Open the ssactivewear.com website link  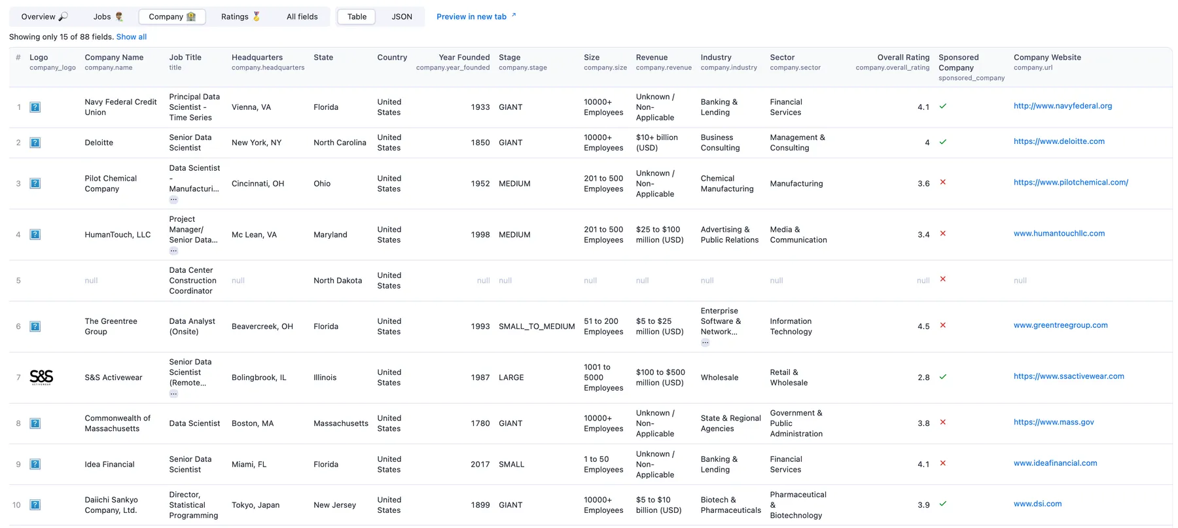(x=1069, y=376)
